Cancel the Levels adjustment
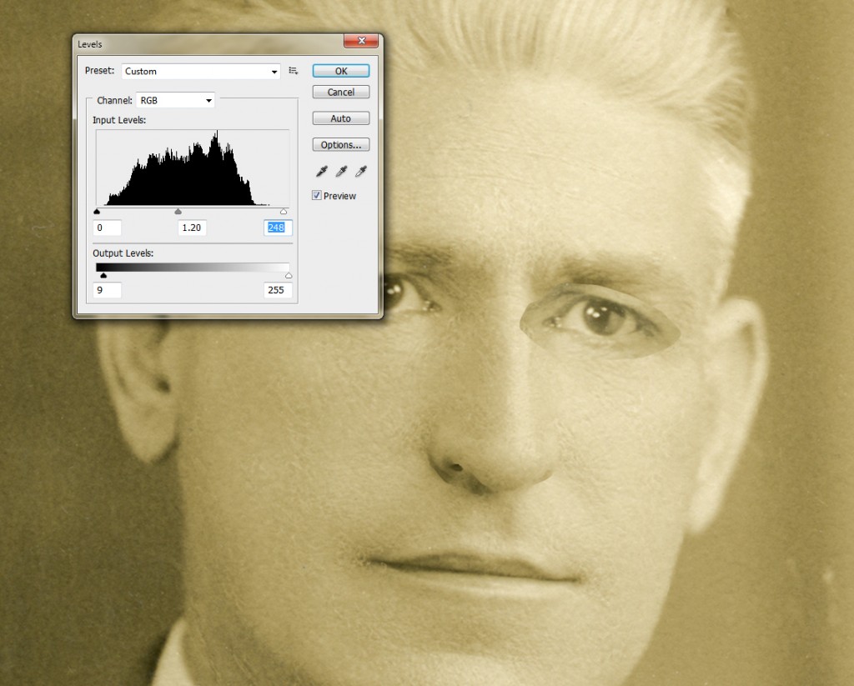Viewport: 854px width, 686px height. 340,93
